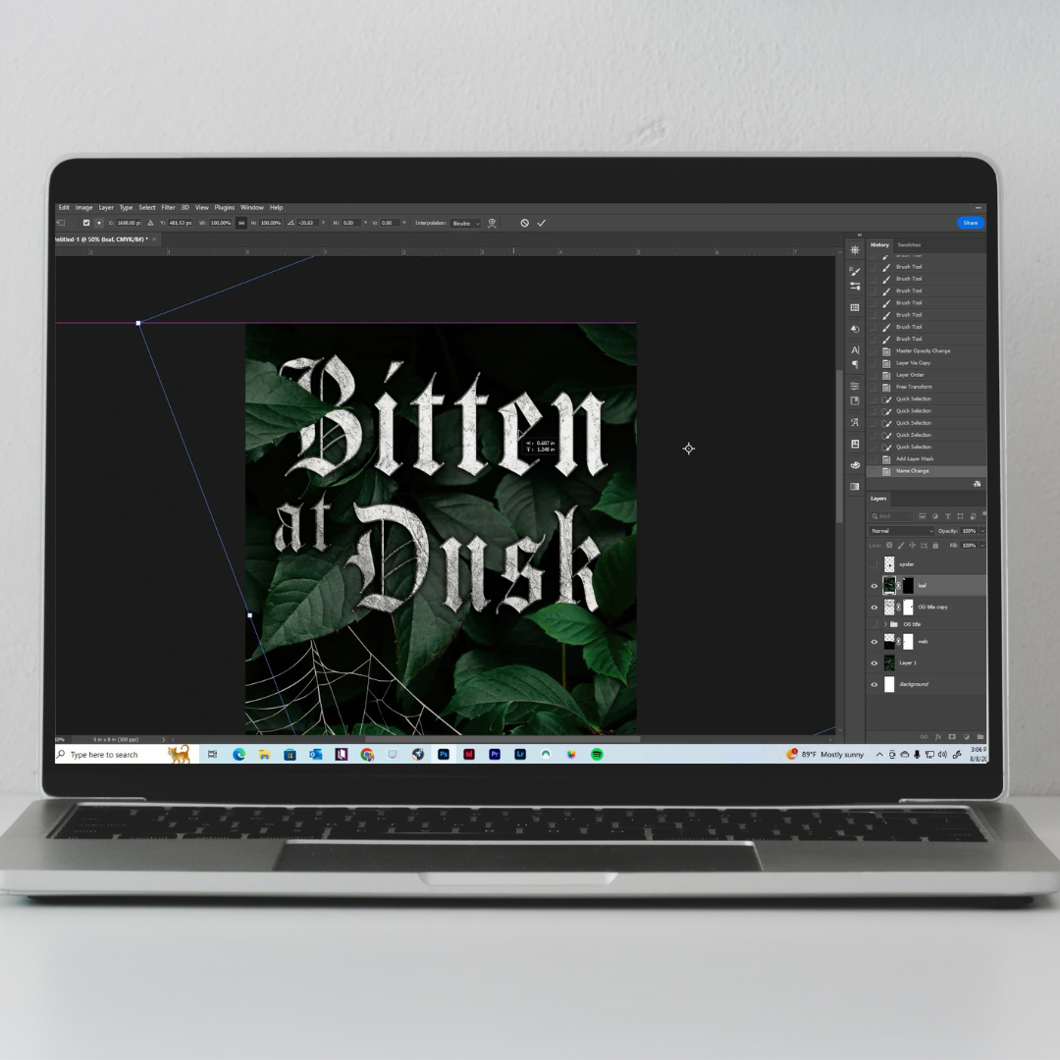Toggle the reference point checkbox in options bar

[x=85, y=223]
